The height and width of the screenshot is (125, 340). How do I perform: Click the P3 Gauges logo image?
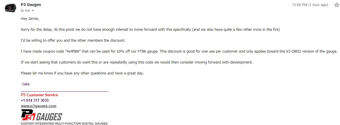tap(41, 115)
